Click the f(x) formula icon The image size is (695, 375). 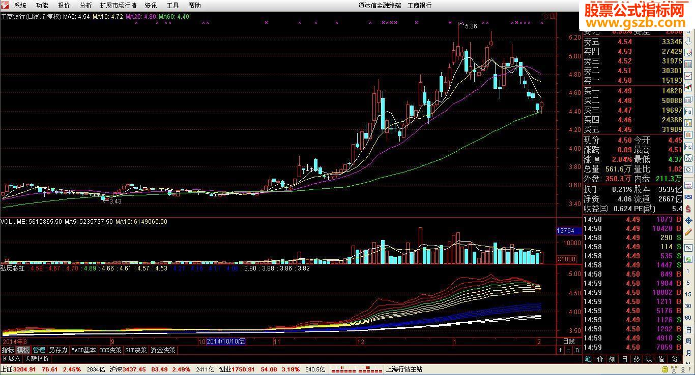point(688,159)
